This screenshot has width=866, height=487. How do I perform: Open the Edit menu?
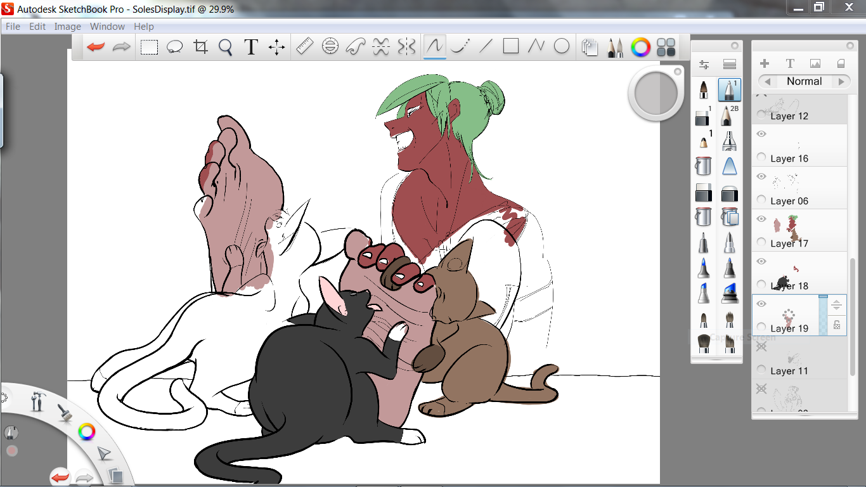click(x=37, y=27)
